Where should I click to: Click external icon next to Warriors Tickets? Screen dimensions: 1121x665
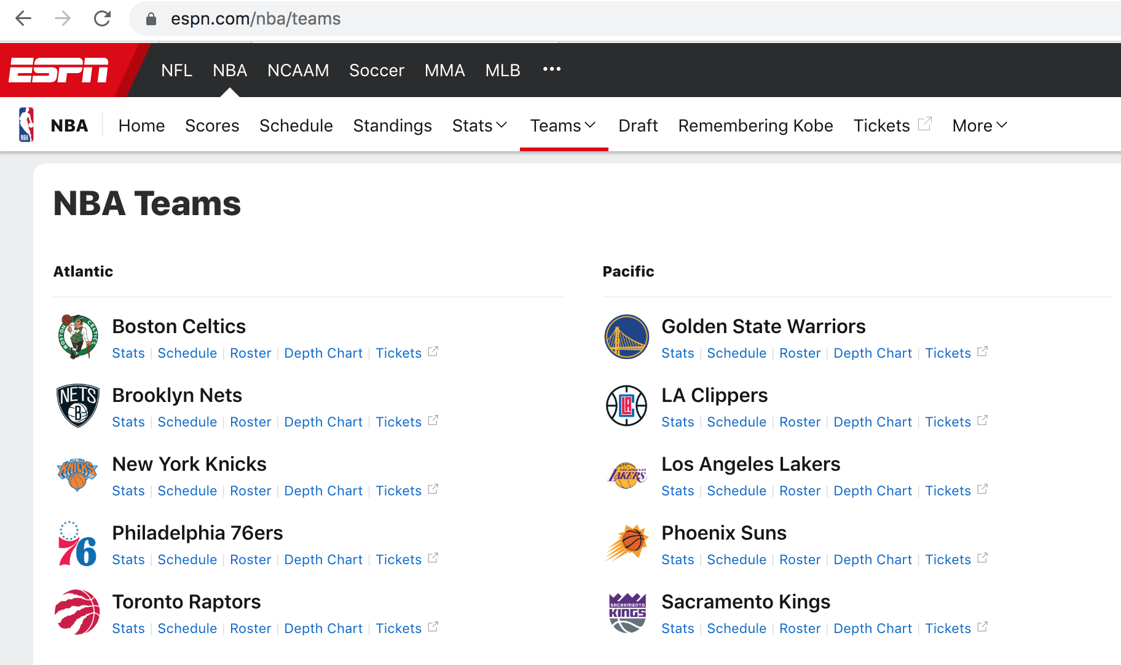click(x=983, y=352)
